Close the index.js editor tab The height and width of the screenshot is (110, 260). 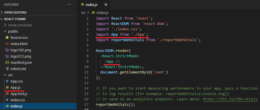106,5
